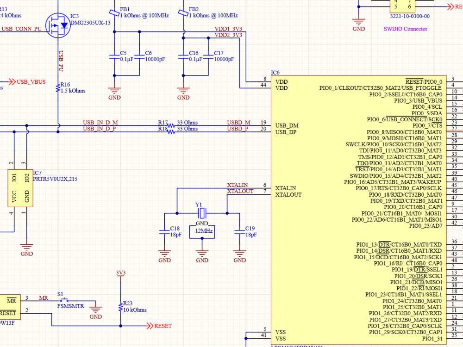Select ferrite bead FB1 symbol

coord(114,12)
